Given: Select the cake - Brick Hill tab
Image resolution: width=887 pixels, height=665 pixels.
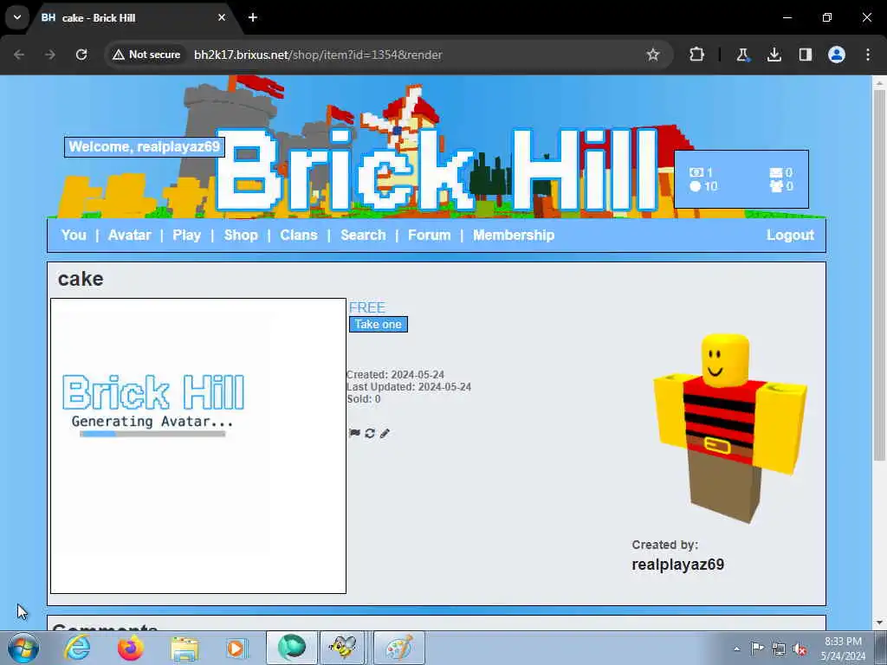Looking at the screenshot, I should [x=133, y=17].
